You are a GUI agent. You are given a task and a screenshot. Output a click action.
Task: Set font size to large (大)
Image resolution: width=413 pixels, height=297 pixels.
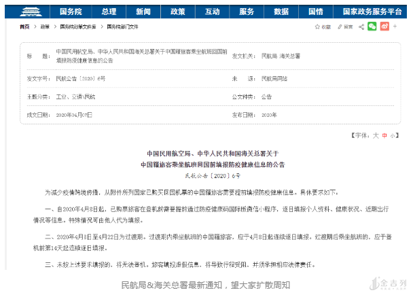375,135
